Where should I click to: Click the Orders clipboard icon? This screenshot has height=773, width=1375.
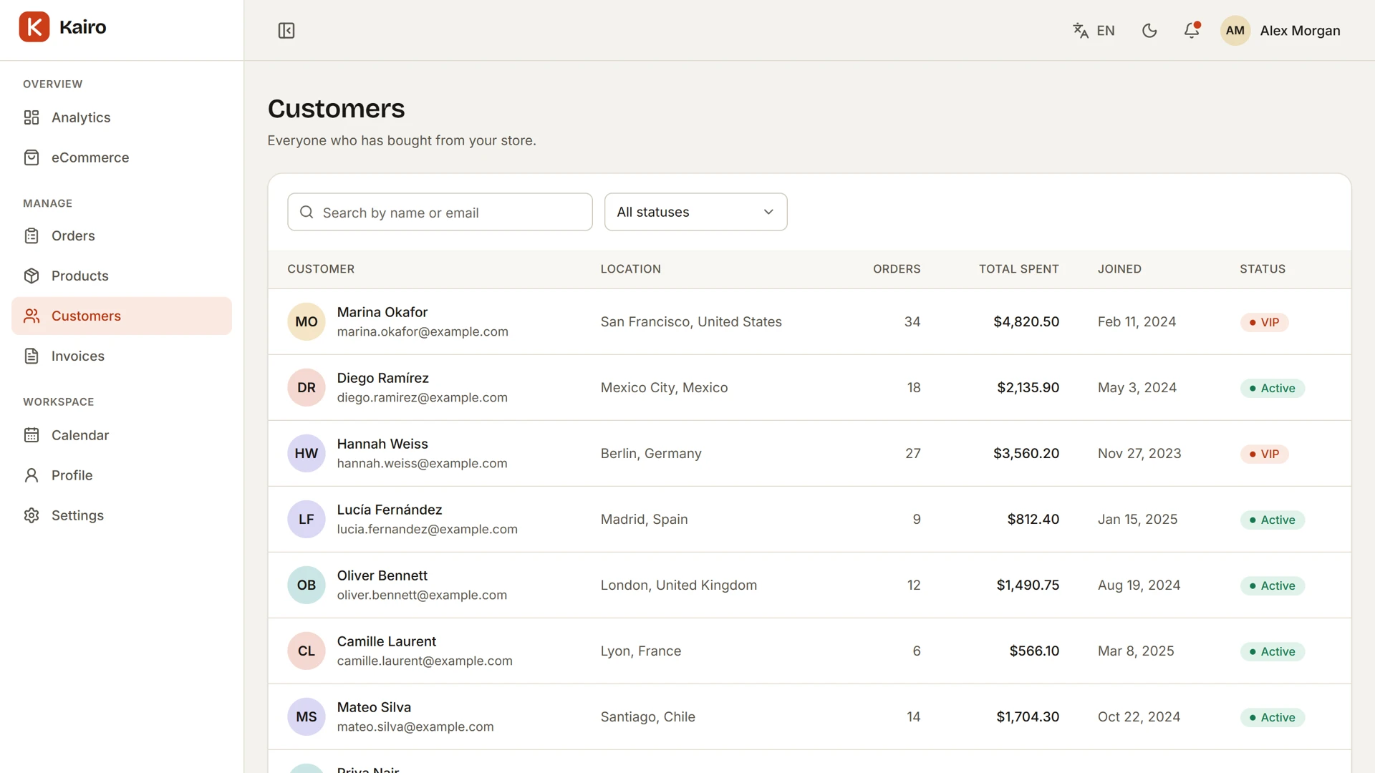click(x=32, y=236)
